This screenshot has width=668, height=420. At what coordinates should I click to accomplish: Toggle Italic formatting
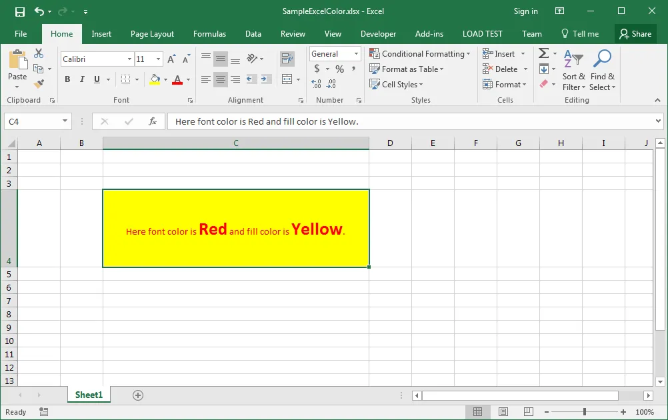[82, 79]
